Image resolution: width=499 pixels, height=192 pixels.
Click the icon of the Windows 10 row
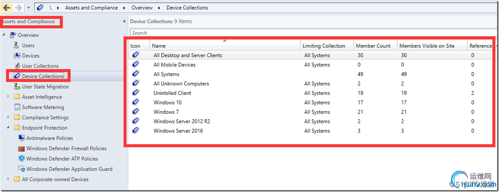[x=136, y=102]
